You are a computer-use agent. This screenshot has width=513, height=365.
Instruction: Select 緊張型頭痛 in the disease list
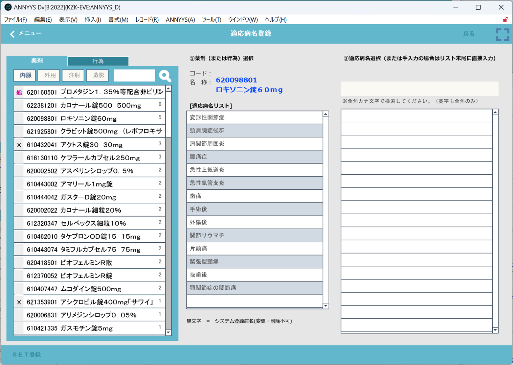click(x=254, y=262)
